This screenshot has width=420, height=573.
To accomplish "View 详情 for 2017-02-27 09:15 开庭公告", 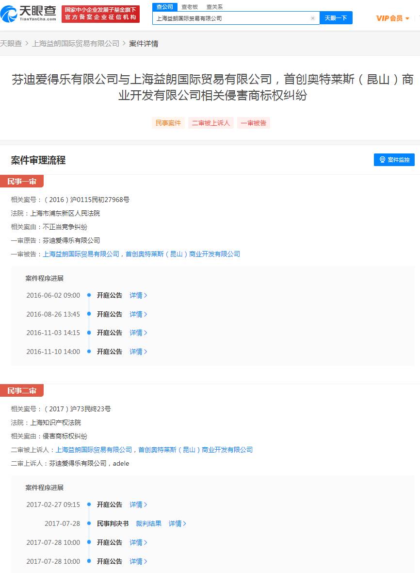I will [138, 505].
